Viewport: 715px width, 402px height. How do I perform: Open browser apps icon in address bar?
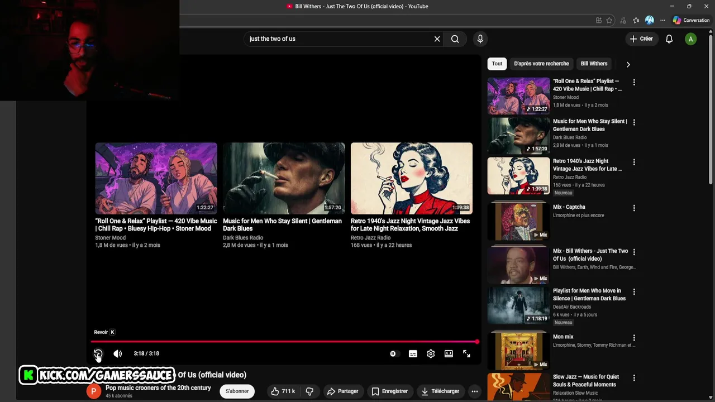[x=599, y=21]
